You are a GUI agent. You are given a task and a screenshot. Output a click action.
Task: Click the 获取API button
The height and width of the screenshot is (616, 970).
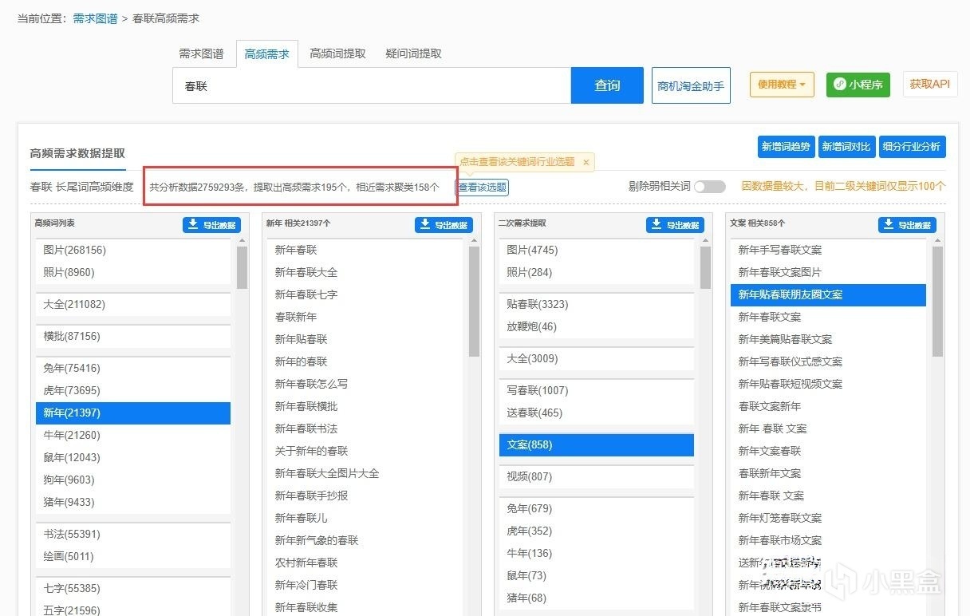click(930, 84)
